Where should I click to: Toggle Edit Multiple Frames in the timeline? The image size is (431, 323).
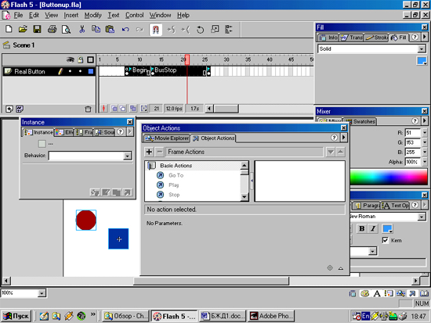point(133,109)
